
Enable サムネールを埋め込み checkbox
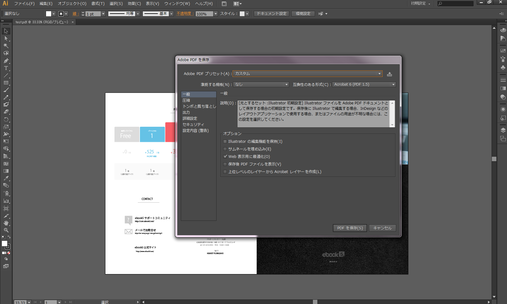(x=225, y=149)
